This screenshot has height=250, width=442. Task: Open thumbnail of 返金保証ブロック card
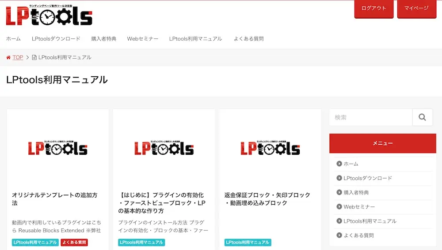click(270, 148)
